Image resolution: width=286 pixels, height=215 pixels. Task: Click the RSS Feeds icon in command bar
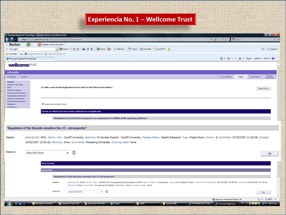coord(229,59)
